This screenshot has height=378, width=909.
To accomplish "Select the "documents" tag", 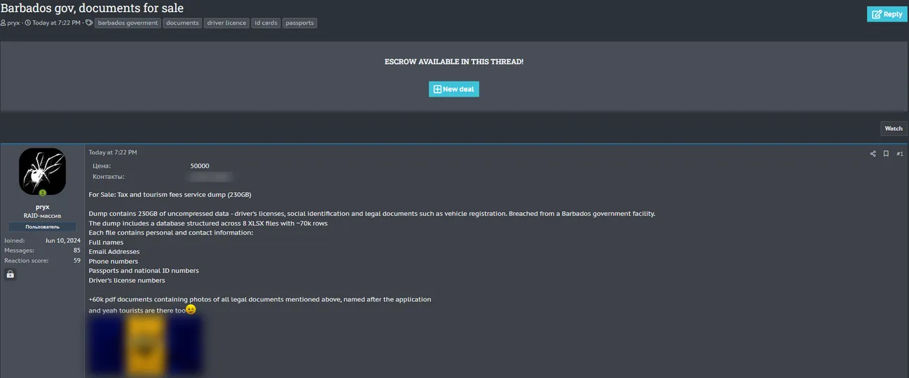I will pyautogui.click(x=183, y=23).
